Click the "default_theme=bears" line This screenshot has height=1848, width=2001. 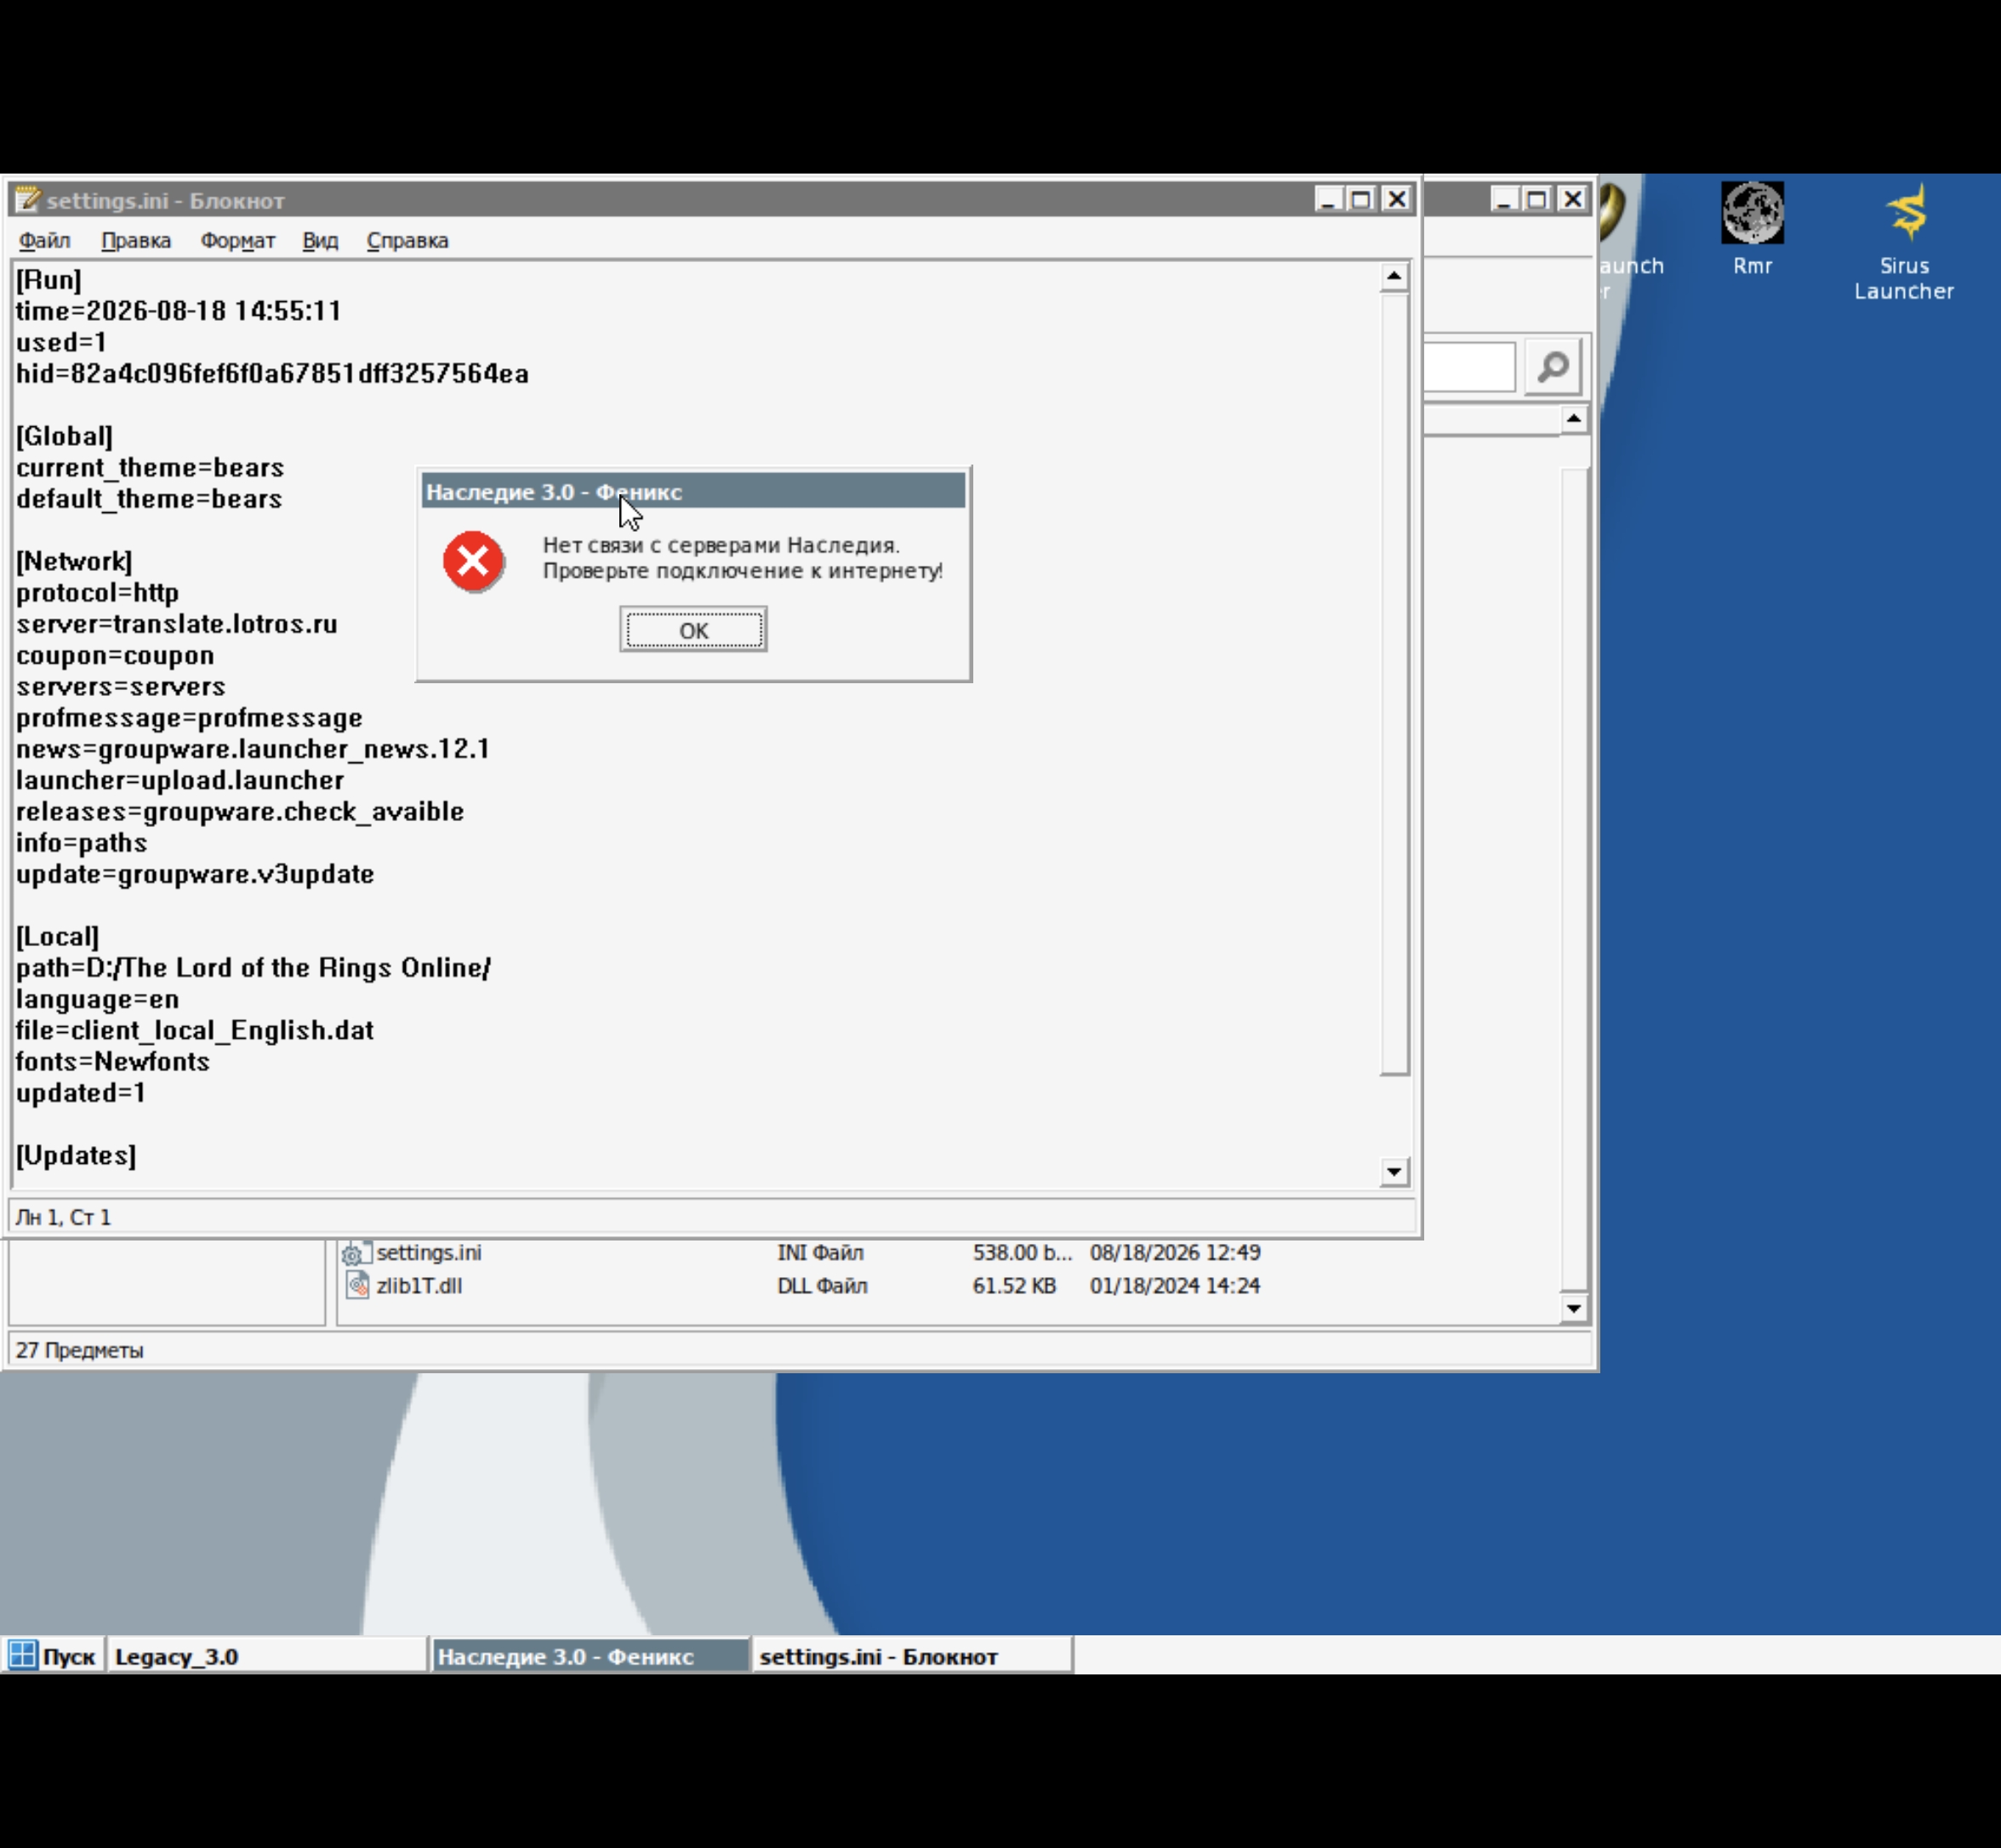(x=149, y=498)
